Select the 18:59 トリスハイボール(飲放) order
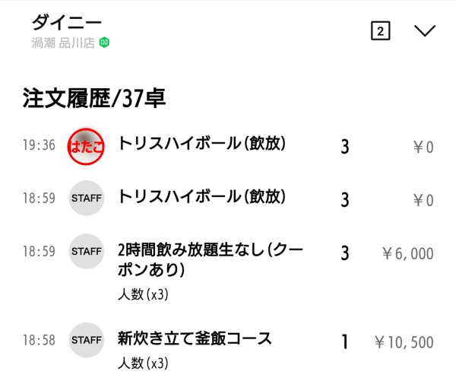The height and width of the screenshot is (381, 456). (x=201, y=198)
